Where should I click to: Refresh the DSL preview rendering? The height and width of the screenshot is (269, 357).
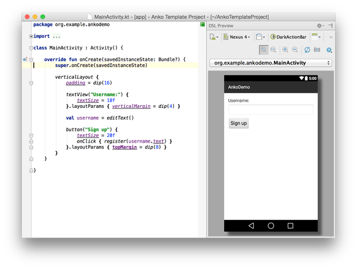point(307,50)
